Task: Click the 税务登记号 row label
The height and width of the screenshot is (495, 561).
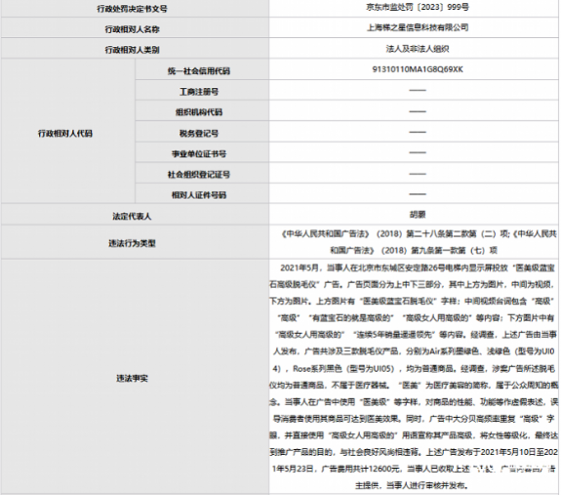Action: 199,134
